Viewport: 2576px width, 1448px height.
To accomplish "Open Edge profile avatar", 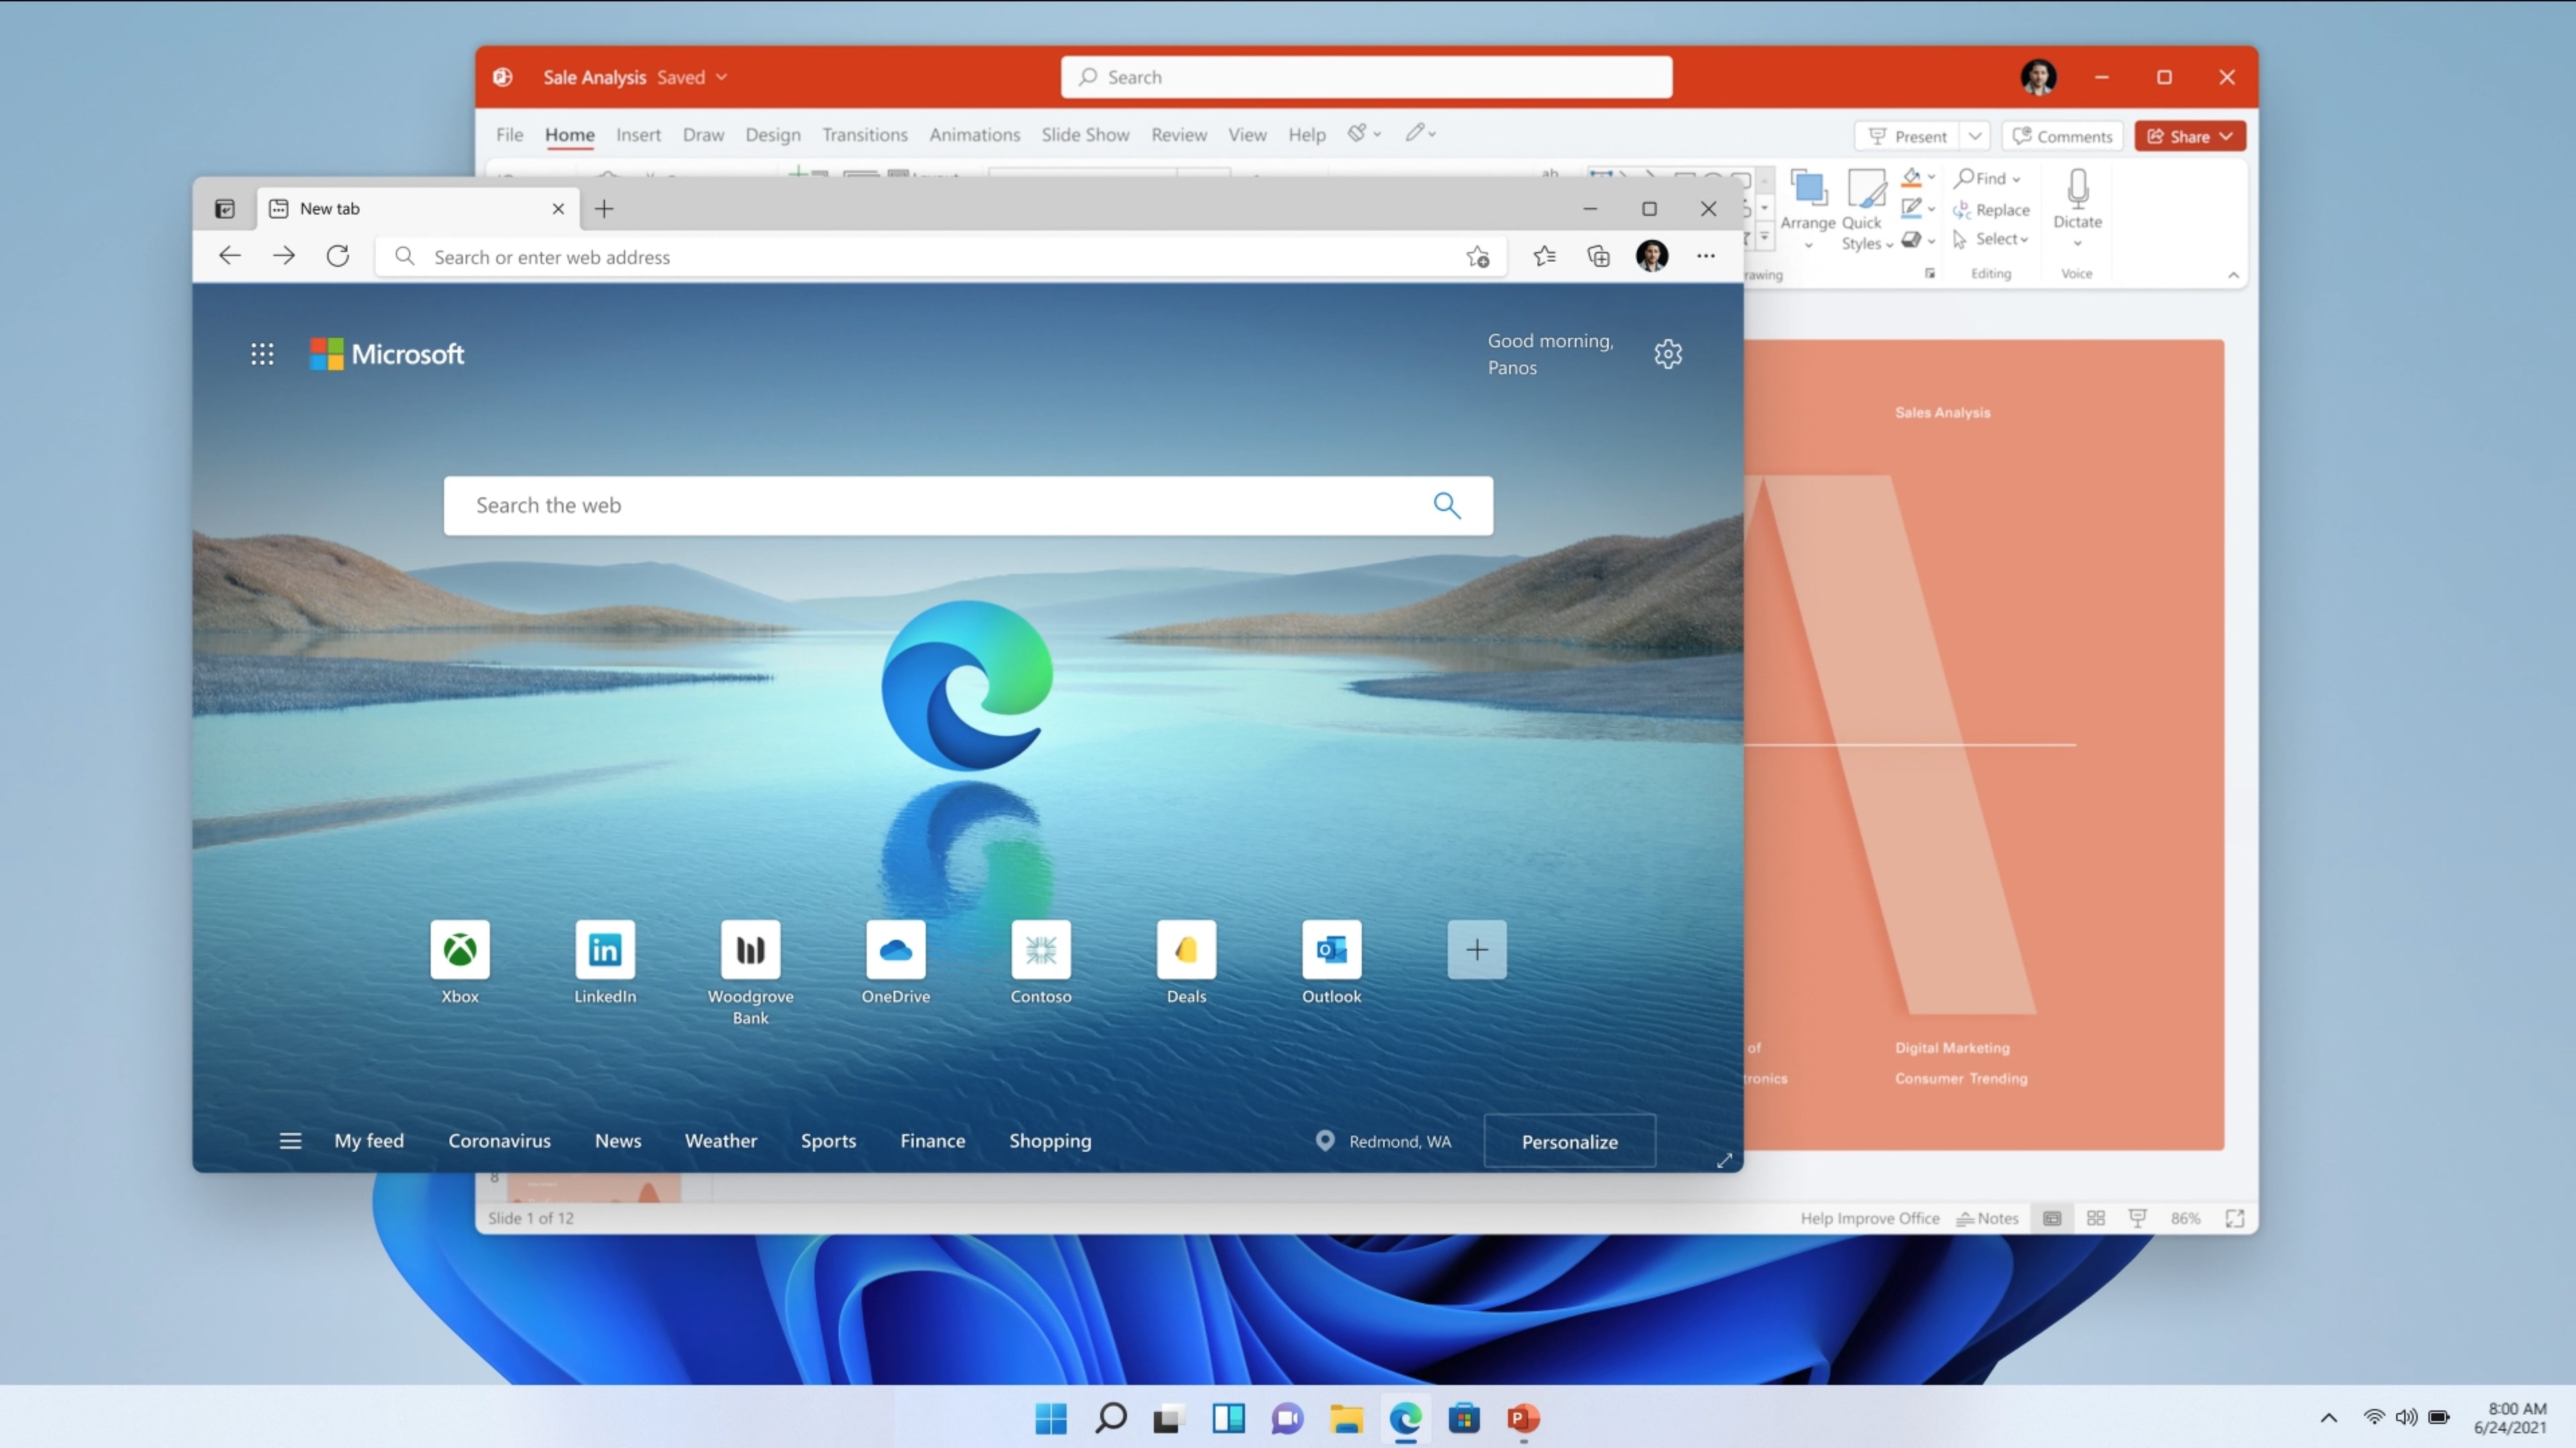I will tap(1652, 256).
